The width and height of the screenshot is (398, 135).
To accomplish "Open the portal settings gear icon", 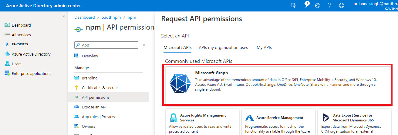I will (317, 5).
